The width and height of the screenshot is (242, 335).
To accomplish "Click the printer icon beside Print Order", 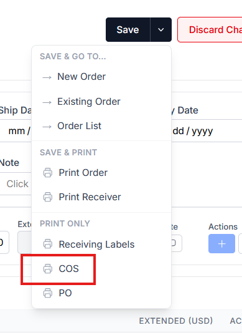I will tap(48, 173).
